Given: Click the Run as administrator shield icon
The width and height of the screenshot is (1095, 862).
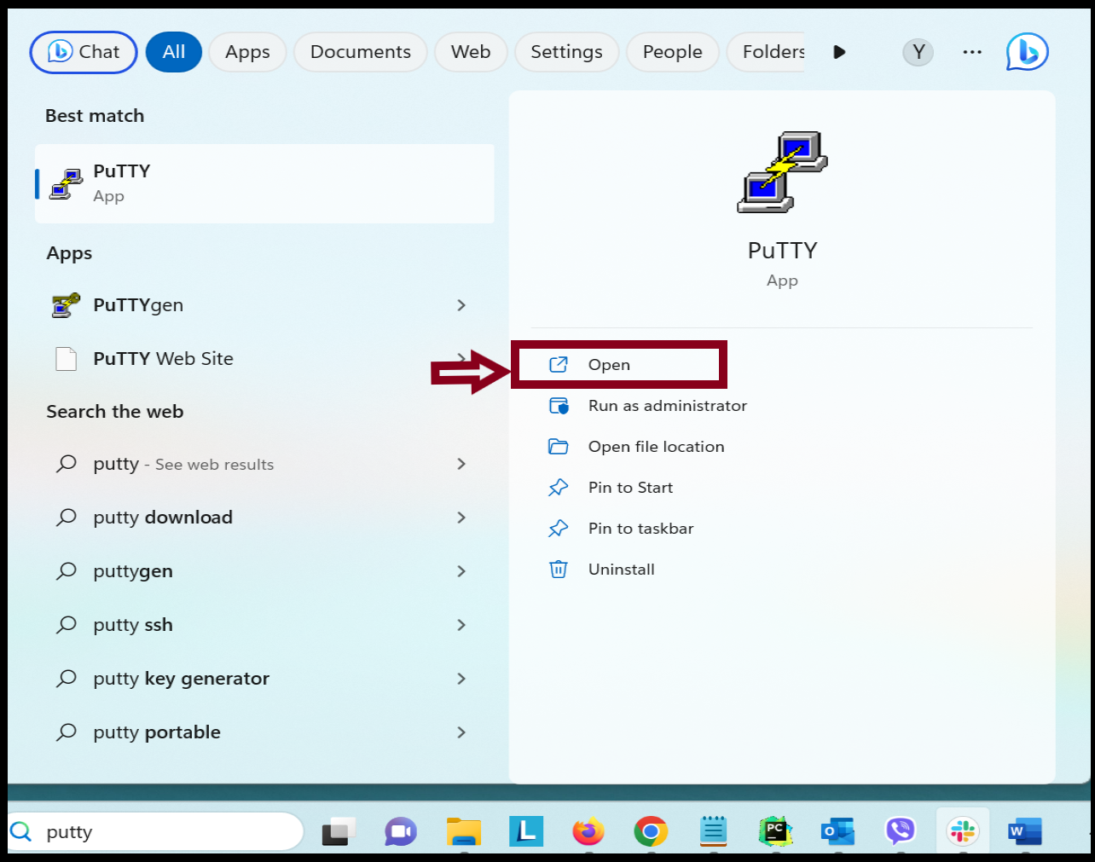Looking at the screenshot, I should click(x=559, y=406).
